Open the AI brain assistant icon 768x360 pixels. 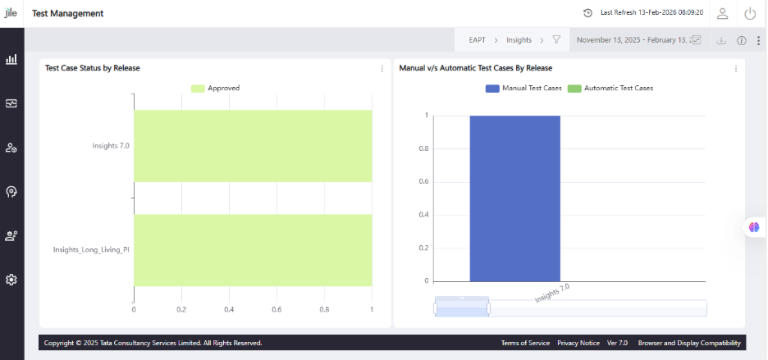[x=754, y=227]
